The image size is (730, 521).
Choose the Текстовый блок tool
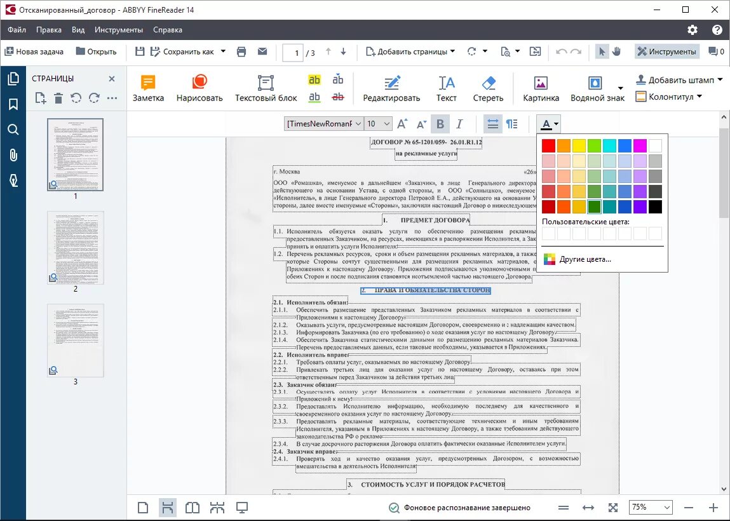coord(266,88)
